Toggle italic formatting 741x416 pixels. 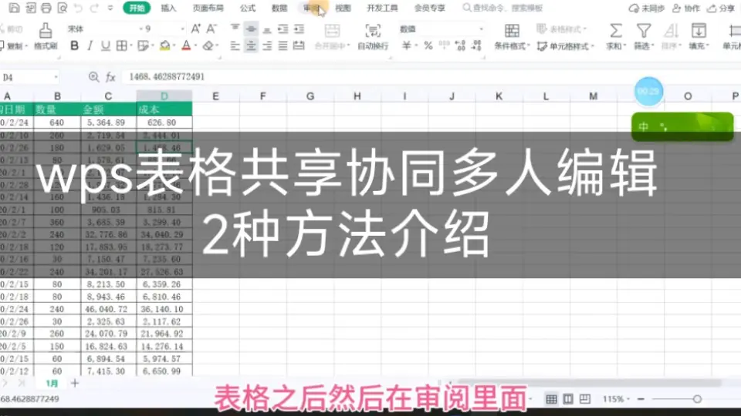90,45
